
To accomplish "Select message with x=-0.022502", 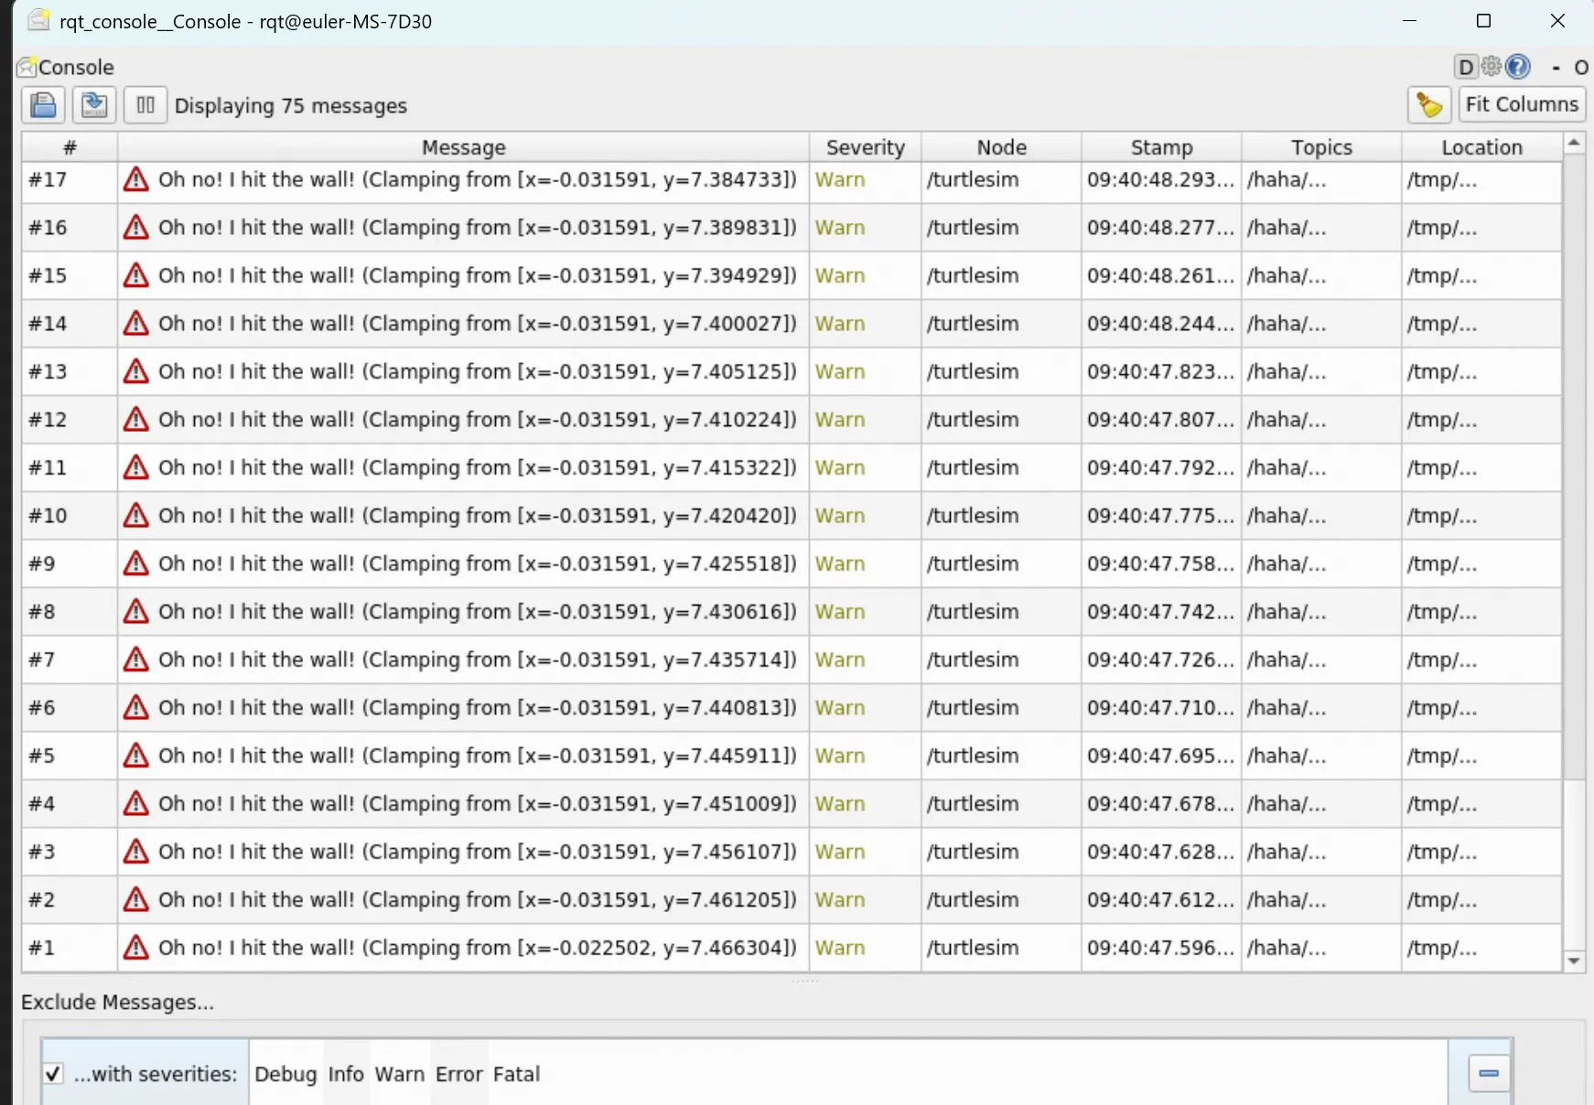I will click(463, 948).
